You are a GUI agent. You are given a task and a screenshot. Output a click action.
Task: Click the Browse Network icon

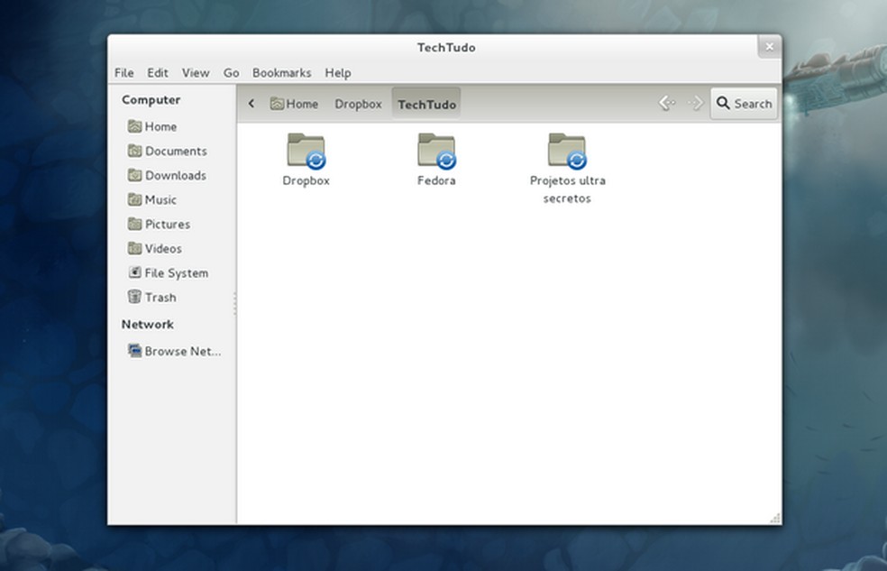click(x=134, y=351)
